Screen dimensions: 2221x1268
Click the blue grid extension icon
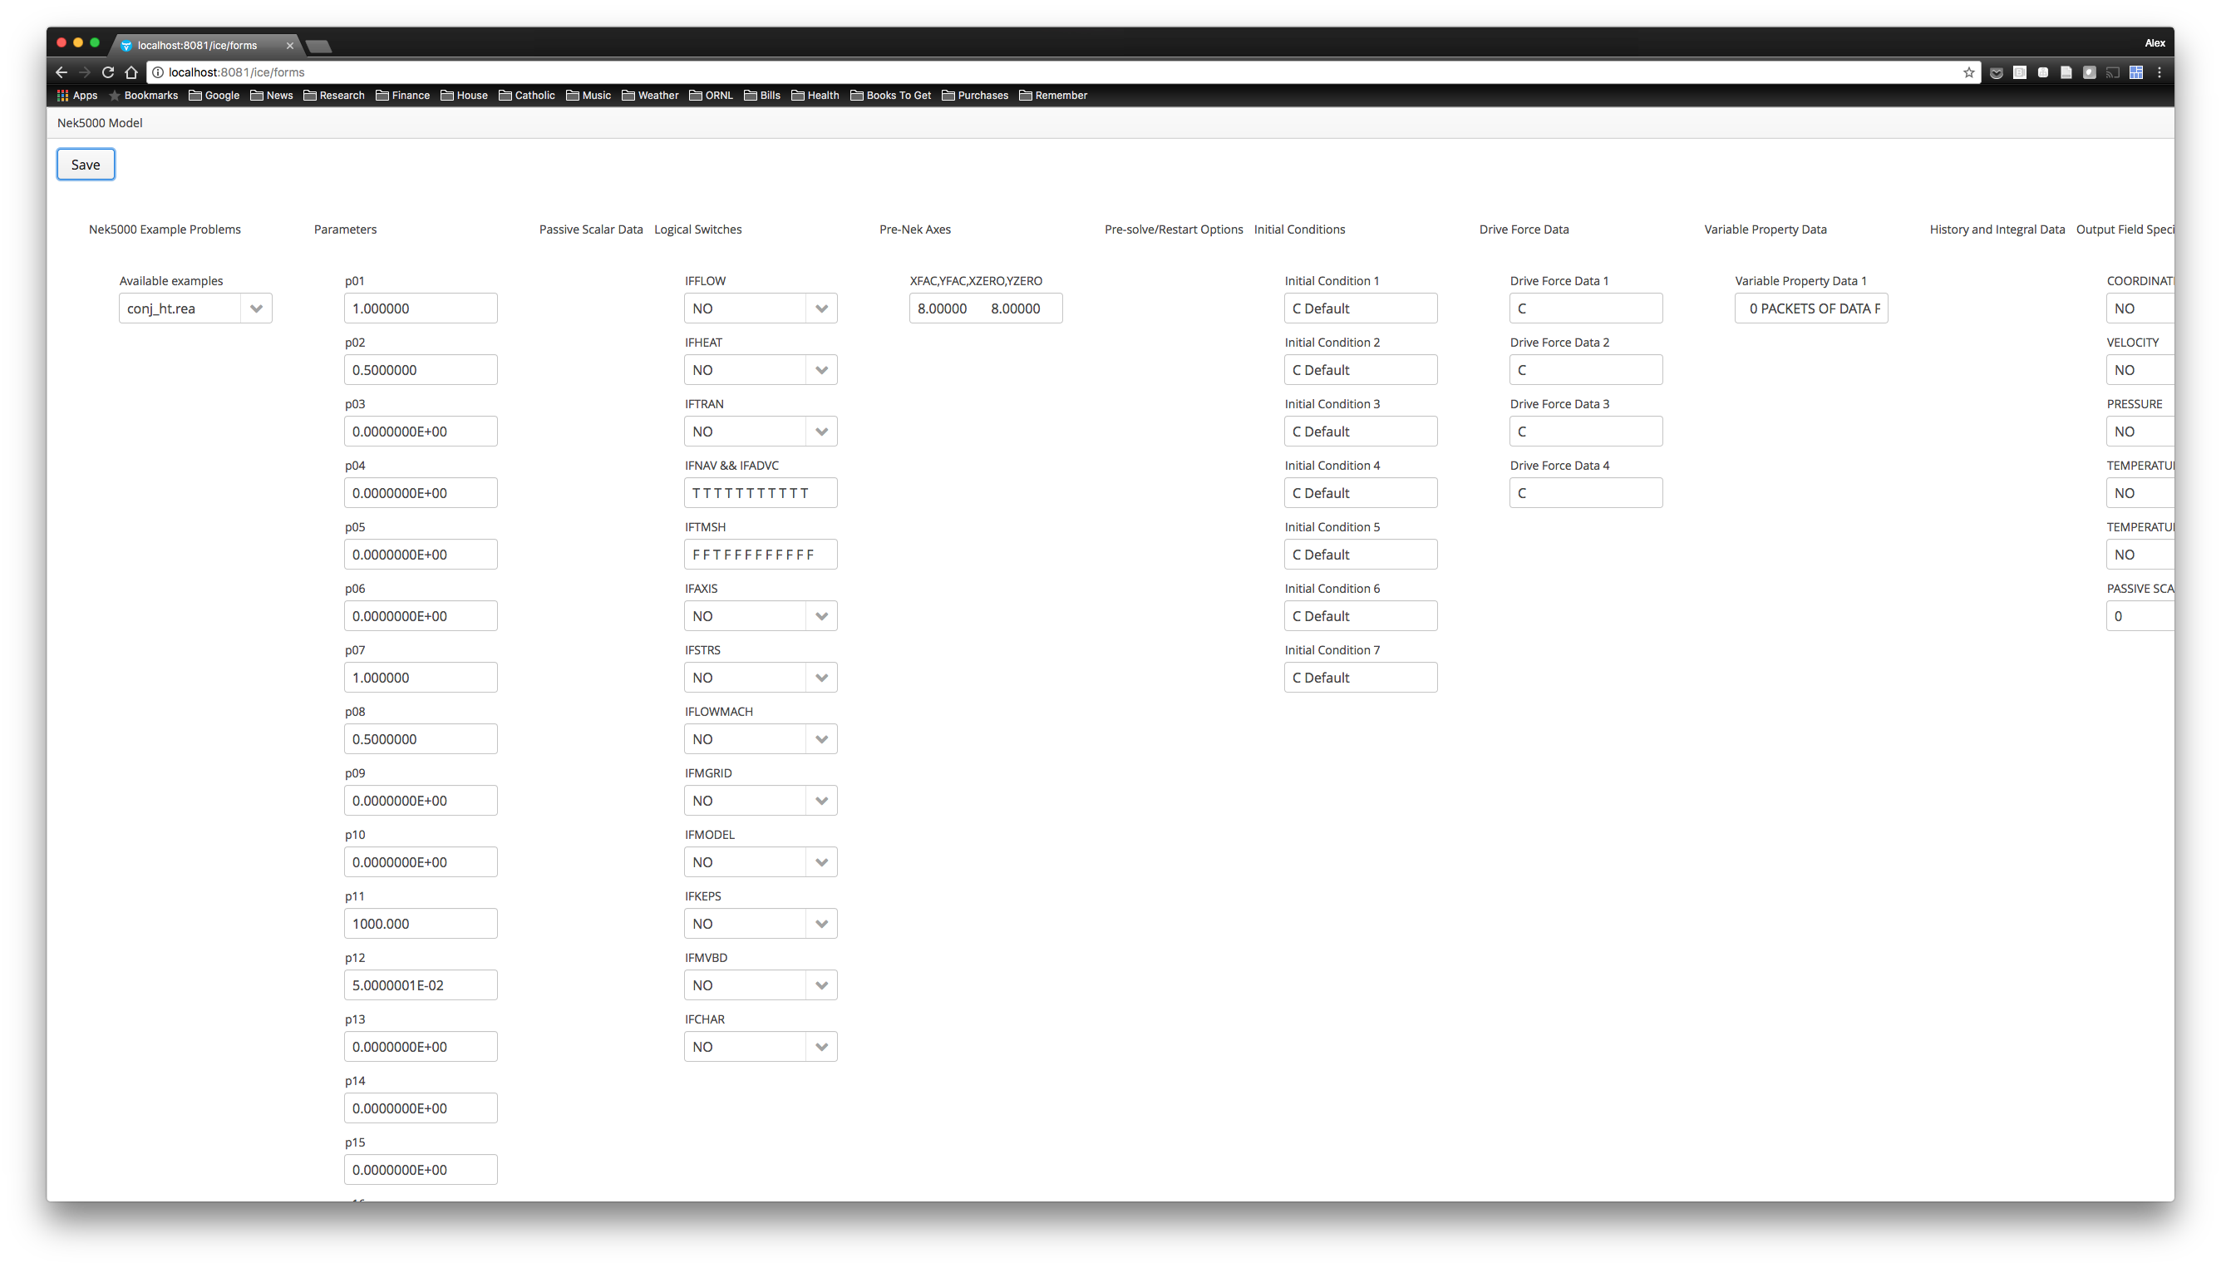coord(2135,72)
